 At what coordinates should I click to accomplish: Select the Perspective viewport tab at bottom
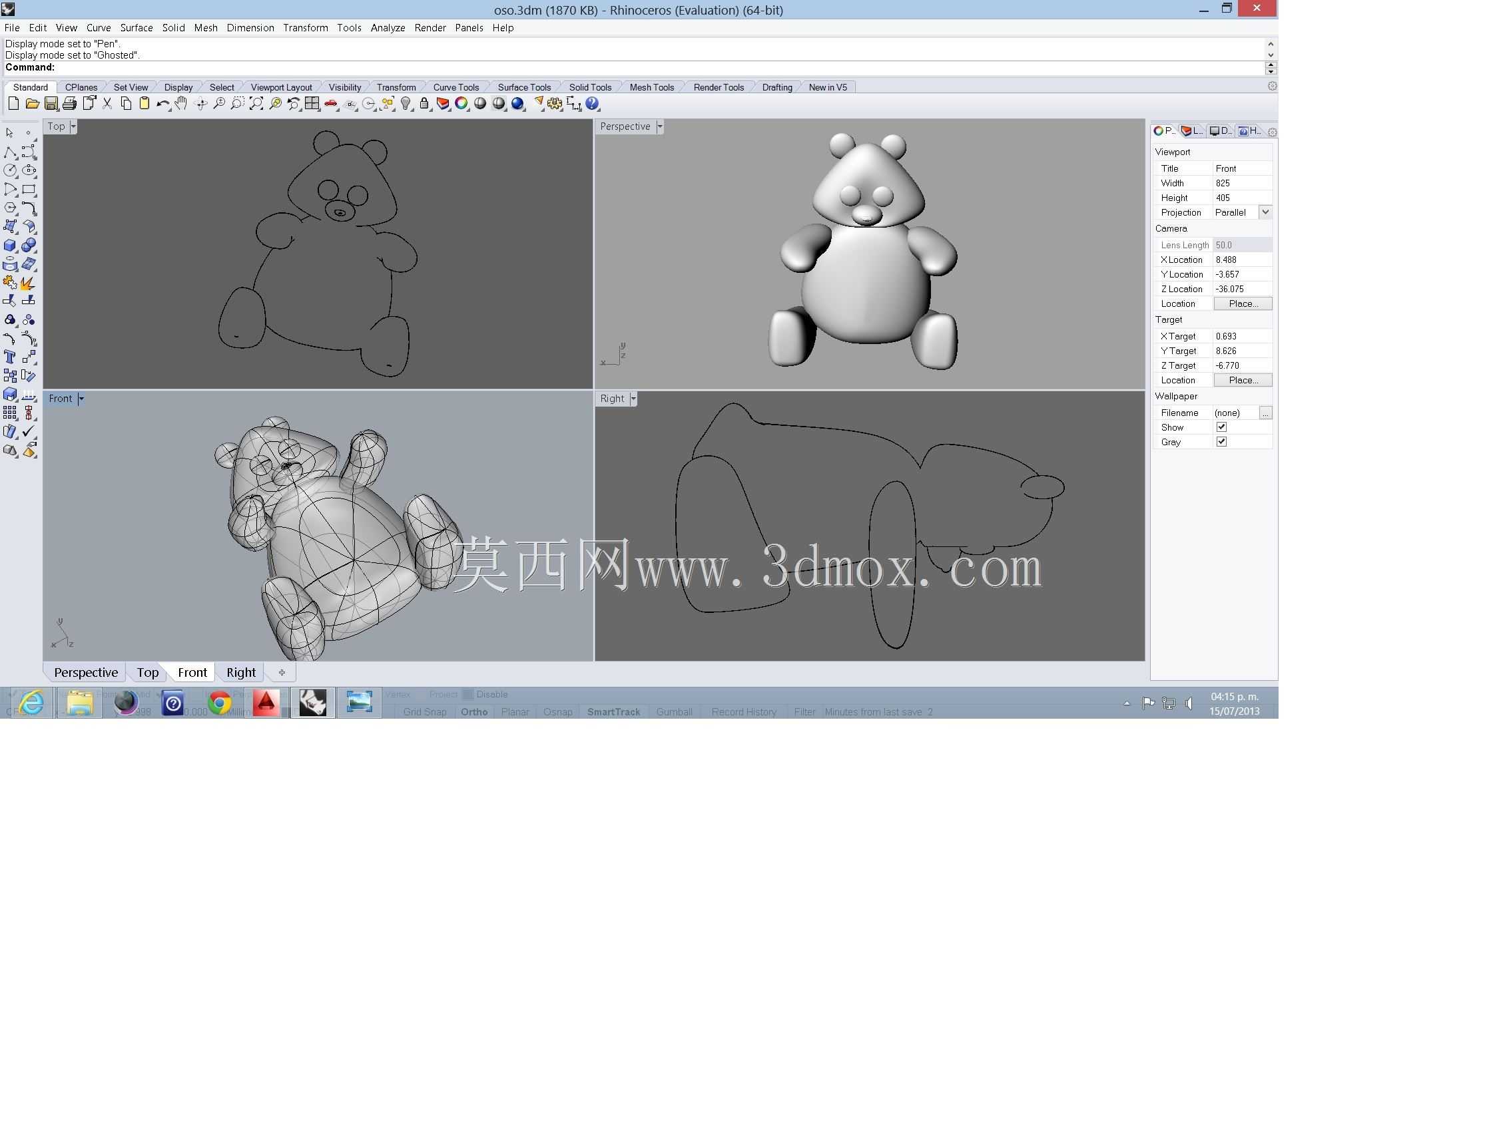[86, 673]
